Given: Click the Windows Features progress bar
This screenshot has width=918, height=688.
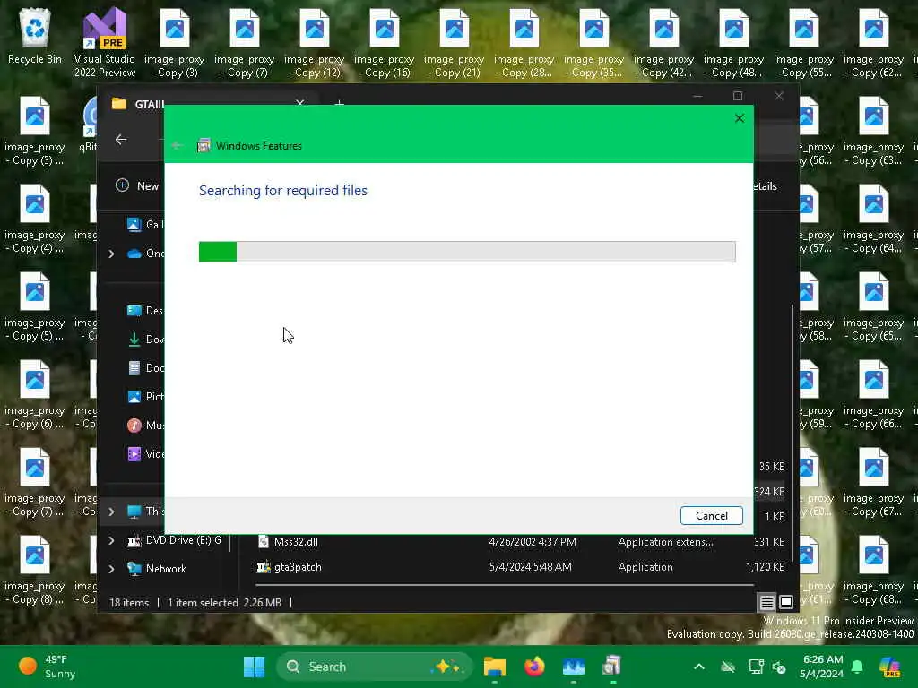Looking at the screenshot, I should coord(466,252).
